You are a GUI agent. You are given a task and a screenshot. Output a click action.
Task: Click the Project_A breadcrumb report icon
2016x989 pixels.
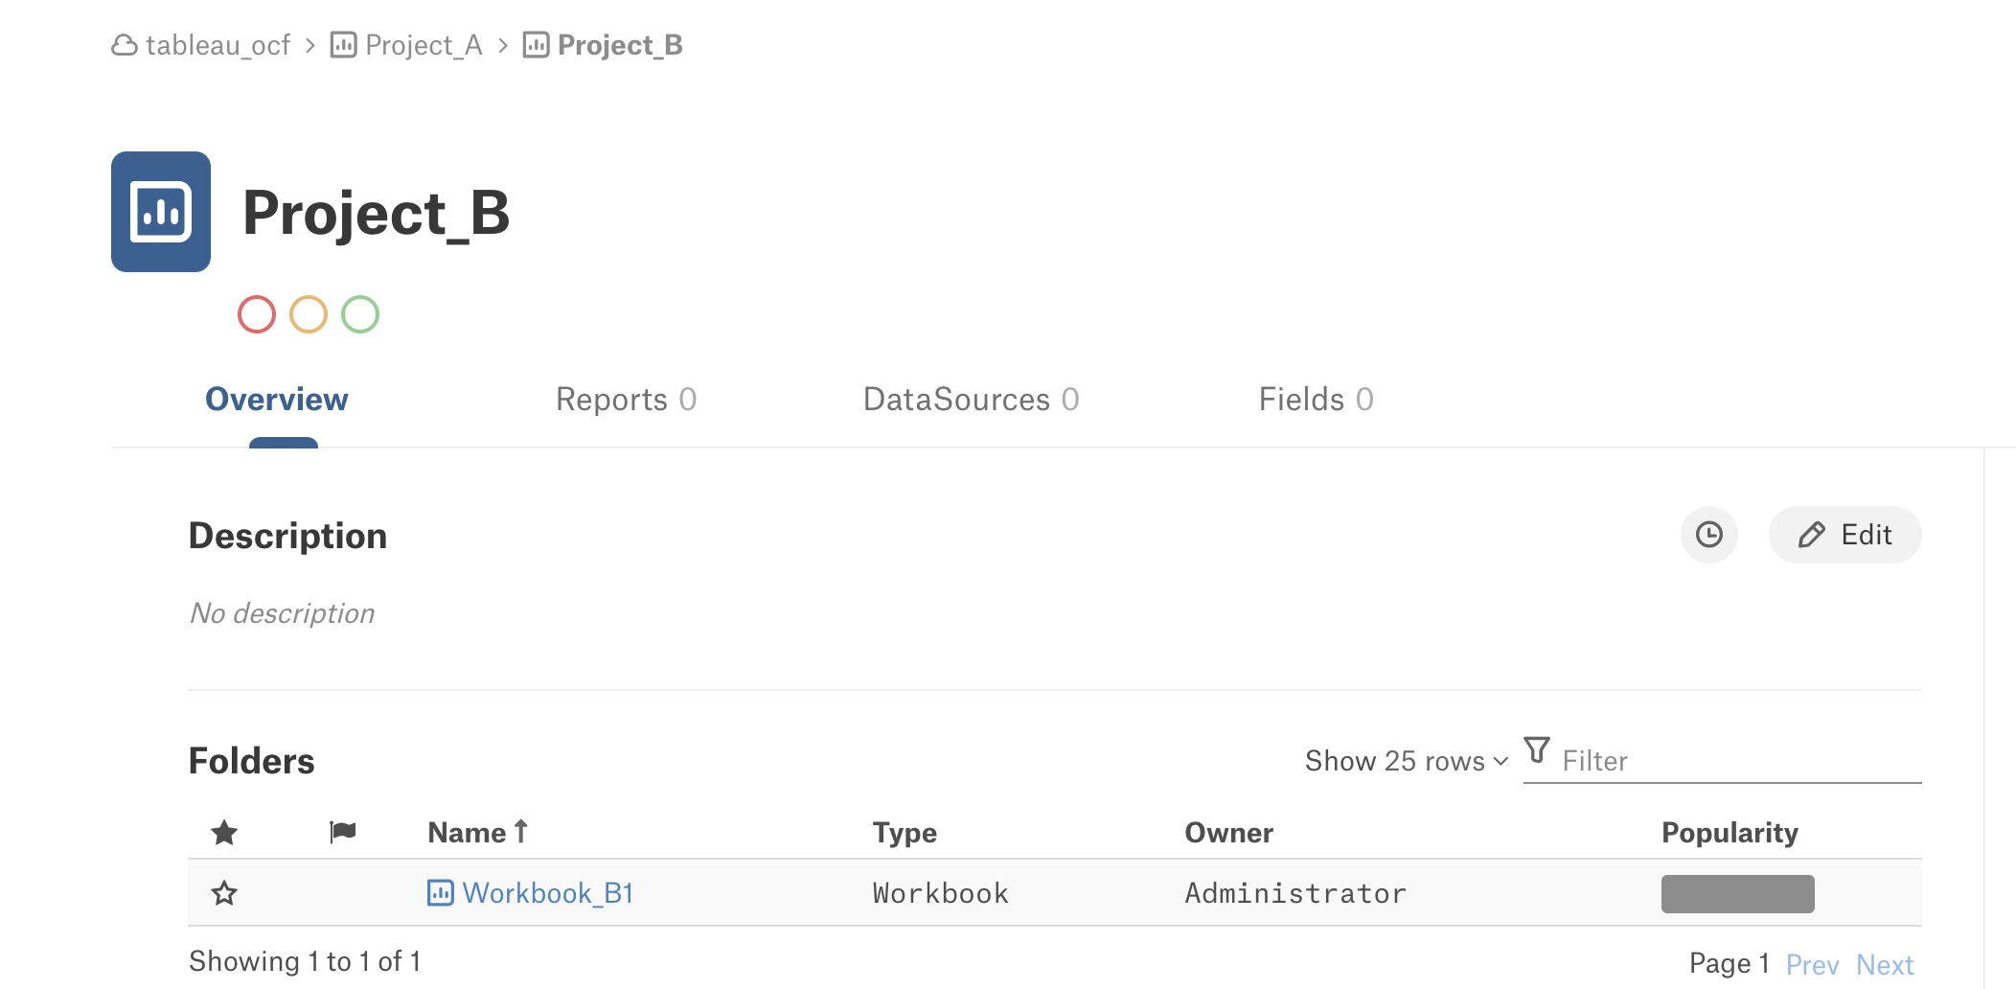[x=343, y=45]
